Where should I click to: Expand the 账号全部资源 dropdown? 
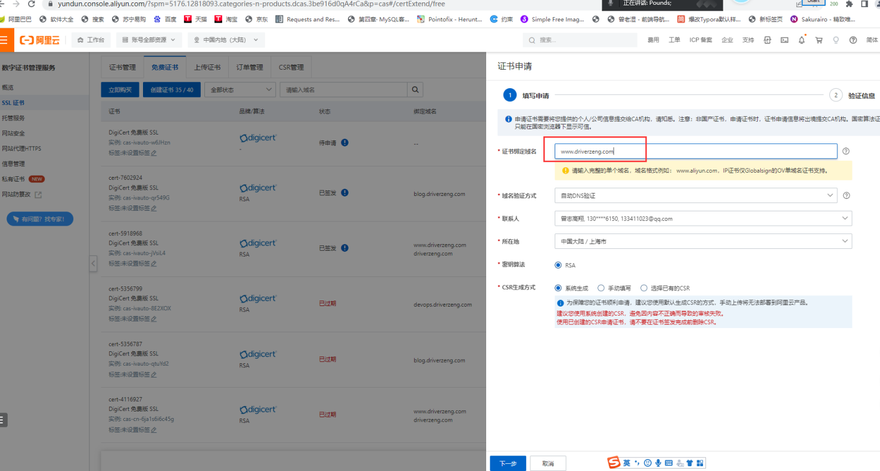[x=149, y=40]
